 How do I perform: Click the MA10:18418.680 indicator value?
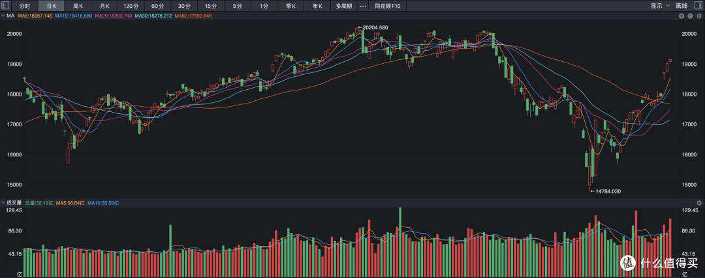(73, 16)
